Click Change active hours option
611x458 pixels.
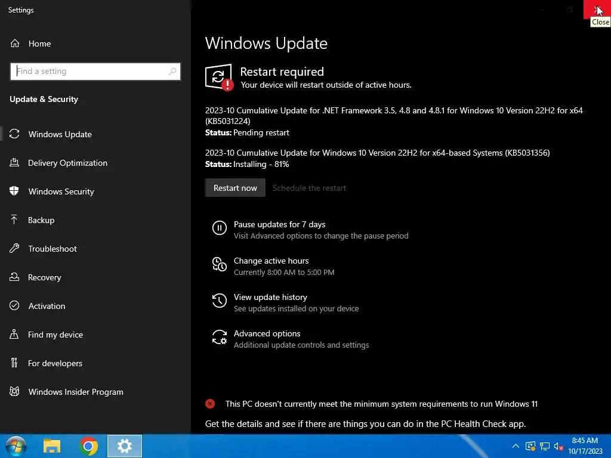point(271,261)
